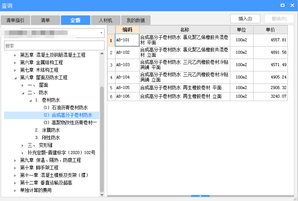The width and height of the screenshot is (298, 201).
Task: Click the 单位 column header
Action: (x=242, y=30)
